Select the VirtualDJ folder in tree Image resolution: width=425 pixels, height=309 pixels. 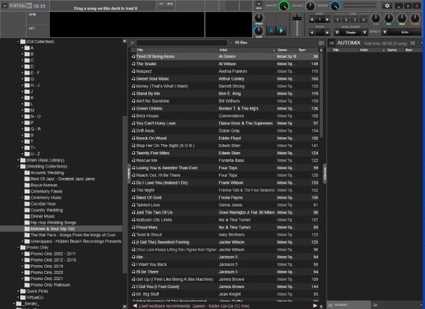(x=35, y=297)
